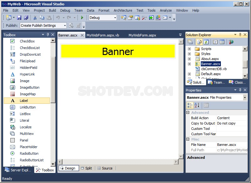Click the Build Action value field
This screenshot has height=183, width=251.
[x=232, y=118]
